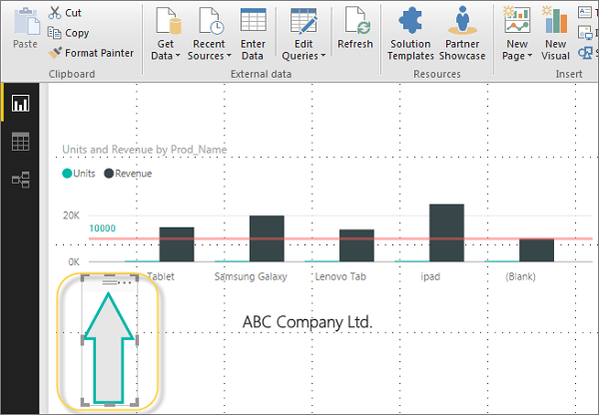
Task: Switch to the Report view
Action: [x=20, y=104]
